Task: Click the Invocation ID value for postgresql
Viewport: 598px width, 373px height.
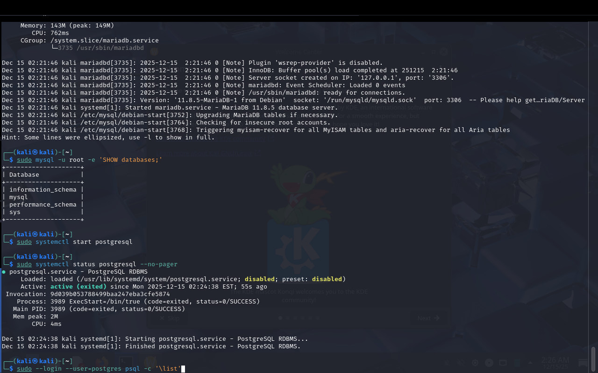Action: [110, 294]
